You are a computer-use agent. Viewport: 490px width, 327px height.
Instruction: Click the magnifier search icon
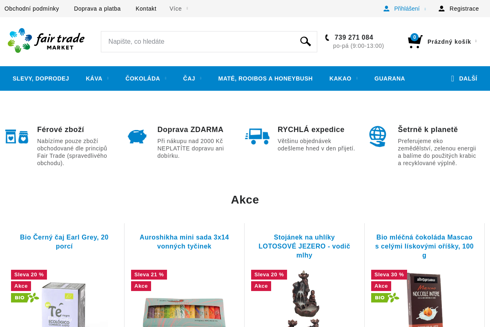coord(305,41)
